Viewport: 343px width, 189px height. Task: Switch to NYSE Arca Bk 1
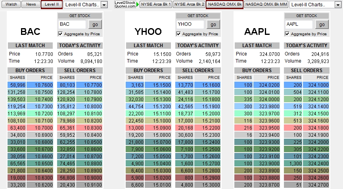(x=156, y=4)
